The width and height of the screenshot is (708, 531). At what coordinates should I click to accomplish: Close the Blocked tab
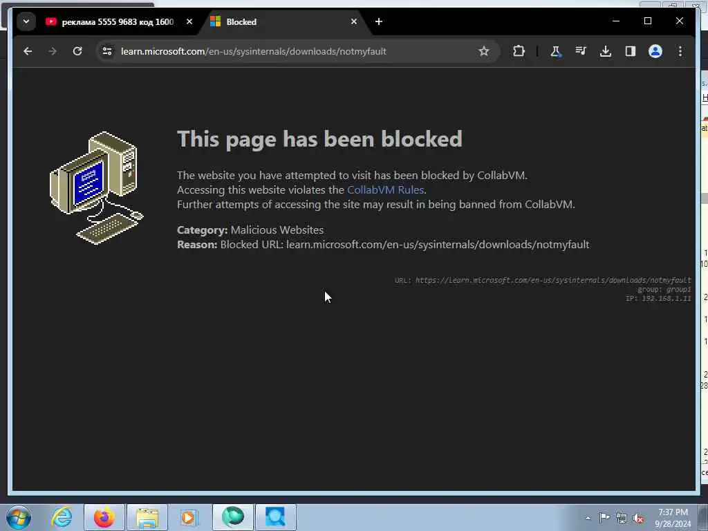(354, 21)
